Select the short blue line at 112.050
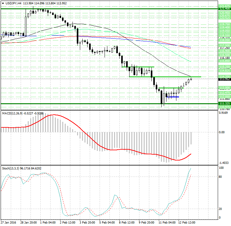231x226 pixels. [x=173, y=97]
